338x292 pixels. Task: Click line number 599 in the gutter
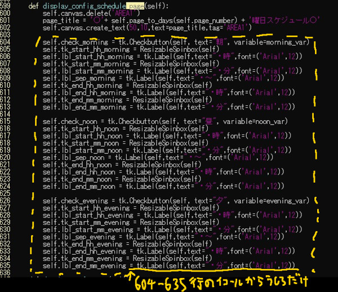(5, 6)
